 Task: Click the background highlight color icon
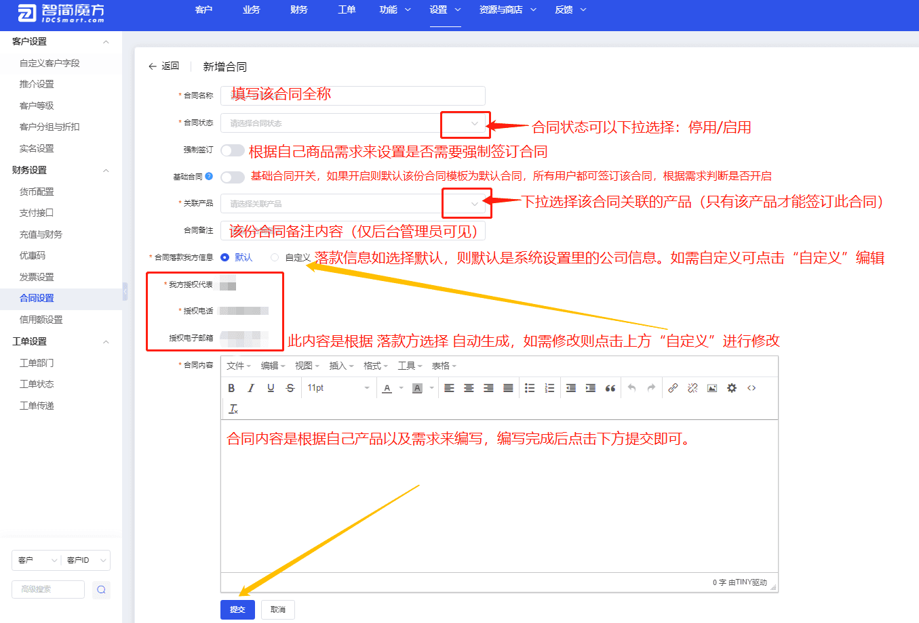(x=417, y=388)
